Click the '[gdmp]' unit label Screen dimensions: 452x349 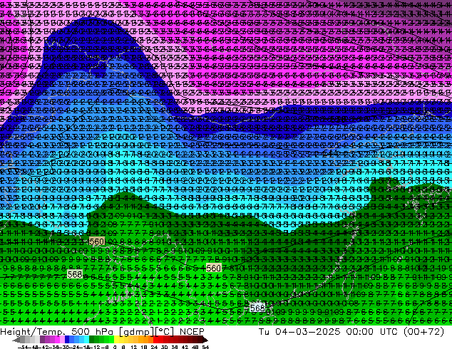click(x=136, y=332)
